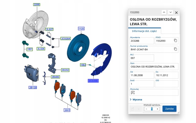The width and height of the screenshot is (196, 123).
Task: Click the order quantity input field
Action: (152, 109)
